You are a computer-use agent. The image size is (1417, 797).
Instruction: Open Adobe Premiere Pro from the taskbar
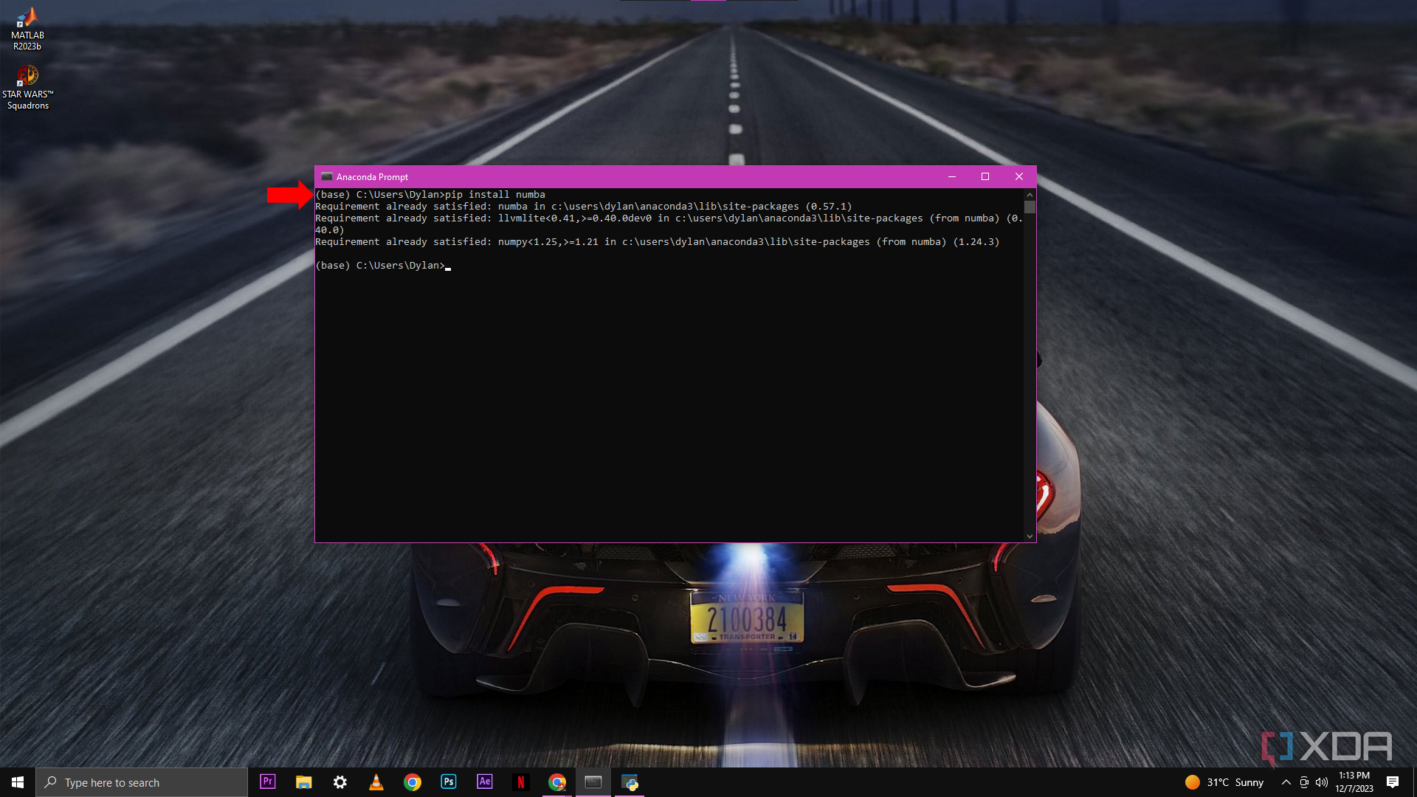pos(267,782)
